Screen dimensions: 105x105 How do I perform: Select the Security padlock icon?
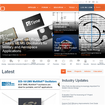85,61
